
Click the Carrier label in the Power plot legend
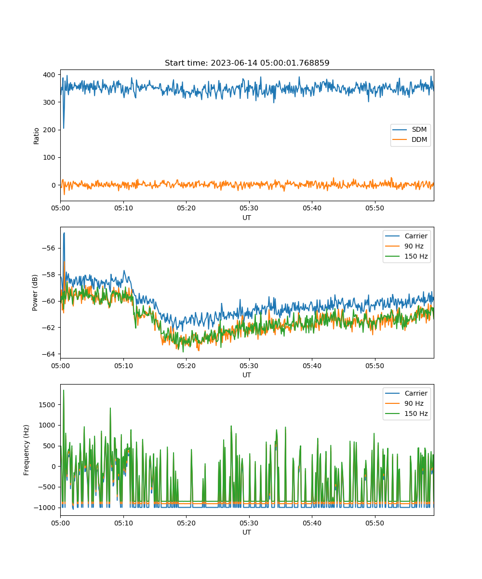coord(416,236)
